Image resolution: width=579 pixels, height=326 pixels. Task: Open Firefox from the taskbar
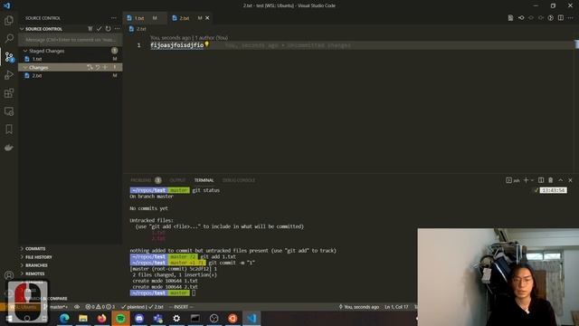pos(102,318)
